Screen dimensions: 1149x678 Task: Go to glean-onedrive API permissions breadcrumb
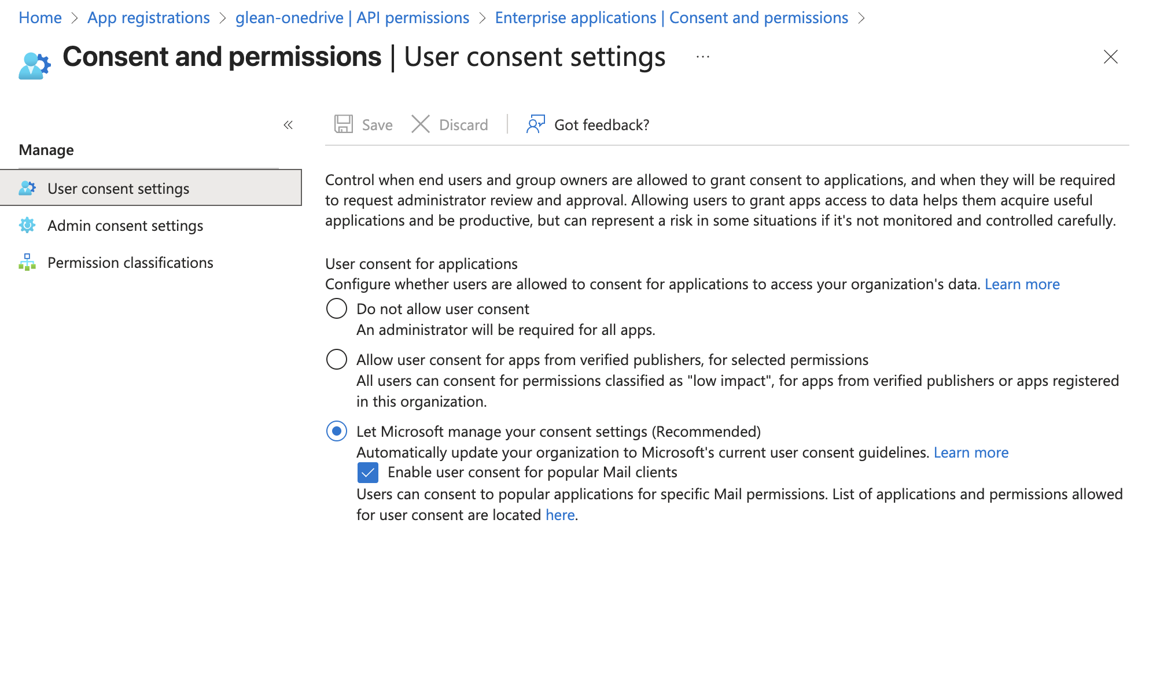click(352, 18)
